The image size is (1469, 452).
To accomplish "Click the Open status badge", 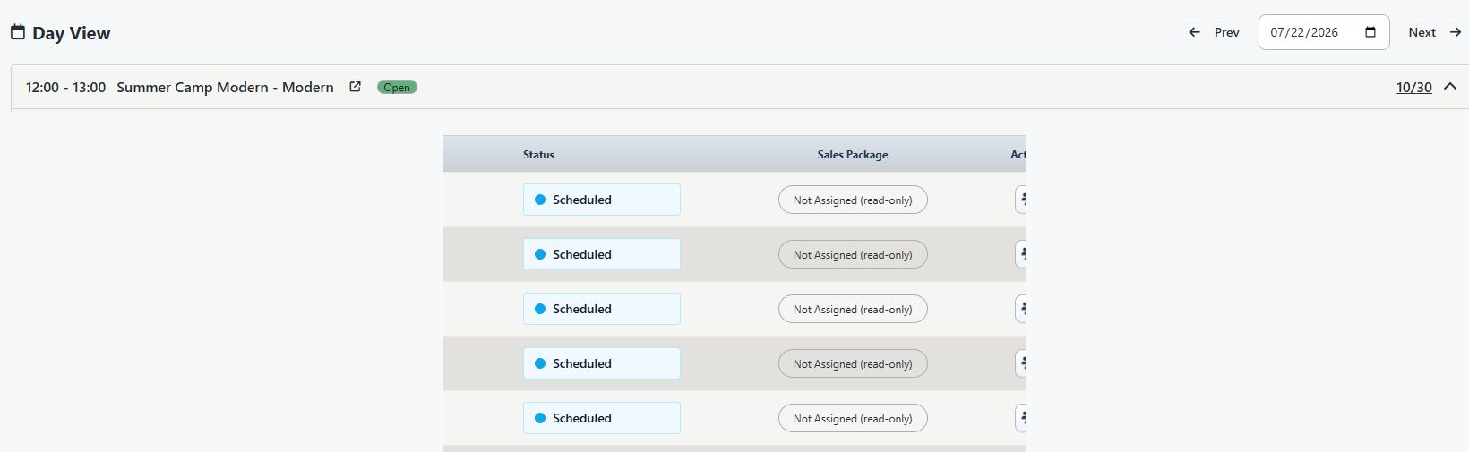I will point(397,87).
